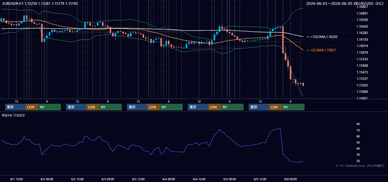Image resolution: width=388 pixels, height=182 pixels.
Task: Select the 6/2 00:00 time label
Action: pyautogui.click(x=47, y=179)
